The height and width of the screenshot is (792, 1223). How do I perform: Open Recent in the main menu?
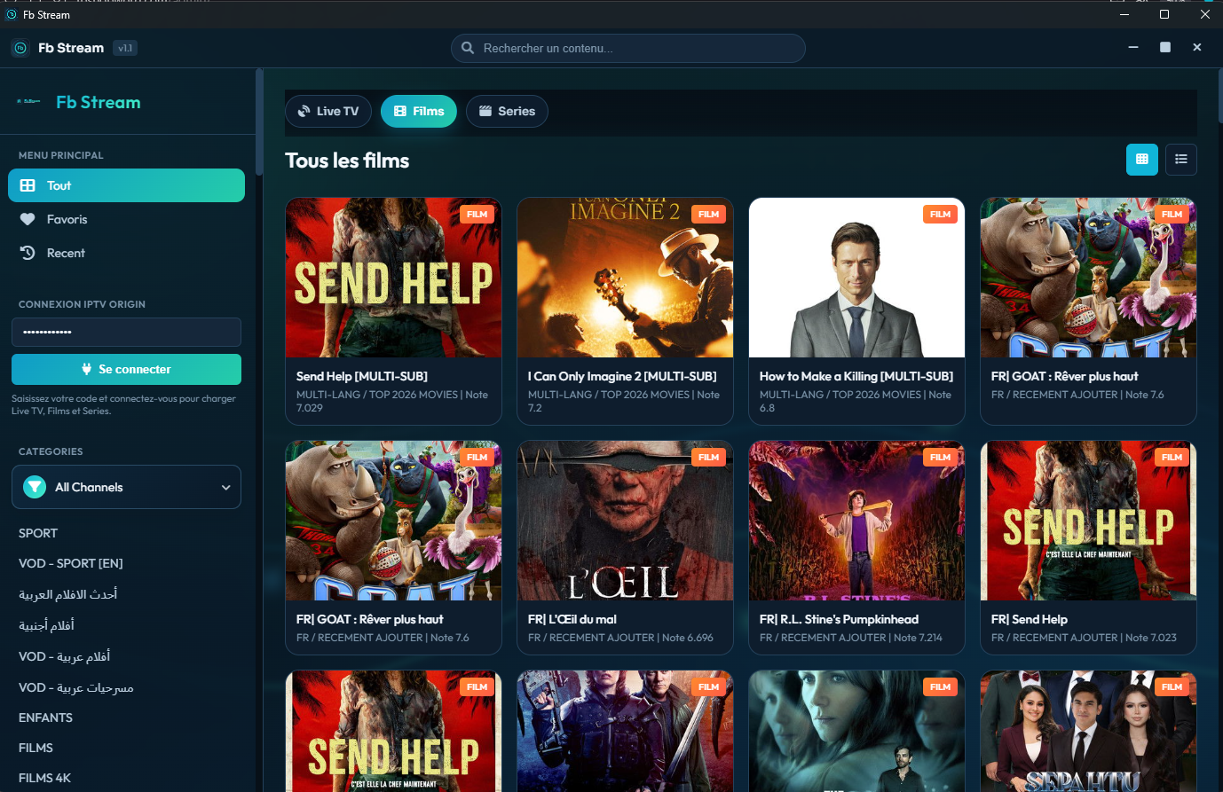126,253
